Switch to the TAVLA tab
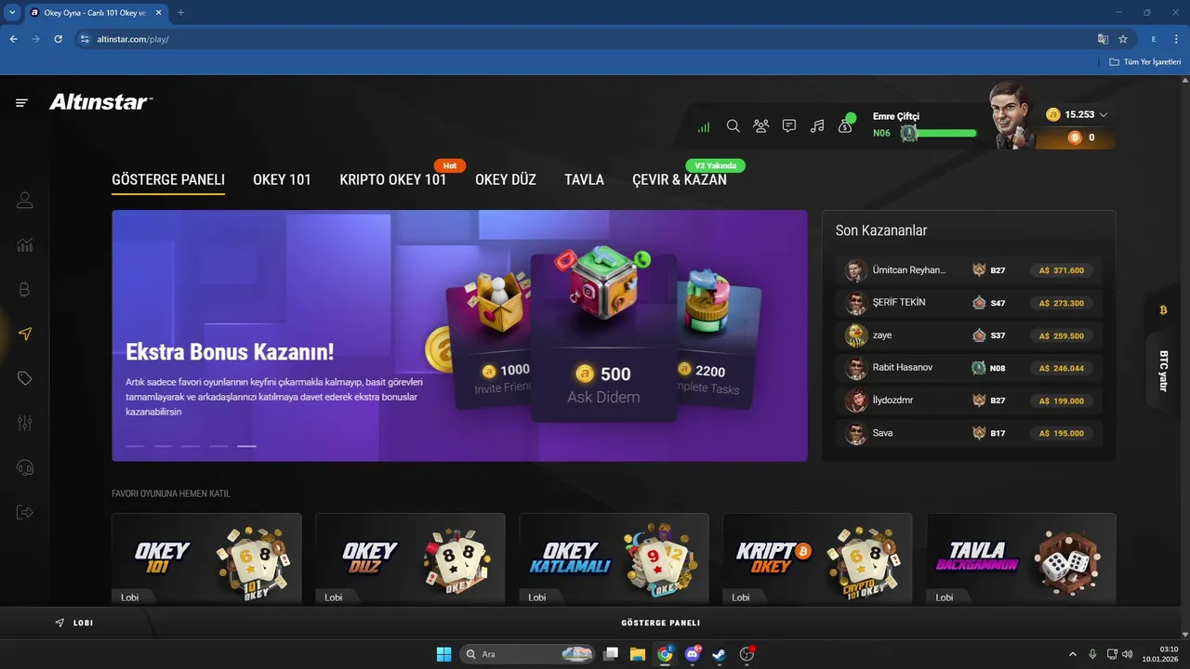This screenshot has height=669, width=1190. click(584, 179)
